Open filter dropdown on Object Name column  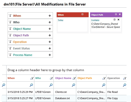(x=74, y=78)
